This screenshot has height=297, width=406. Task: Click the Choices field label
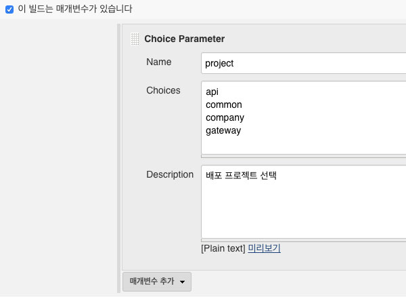tap(163, 90)
